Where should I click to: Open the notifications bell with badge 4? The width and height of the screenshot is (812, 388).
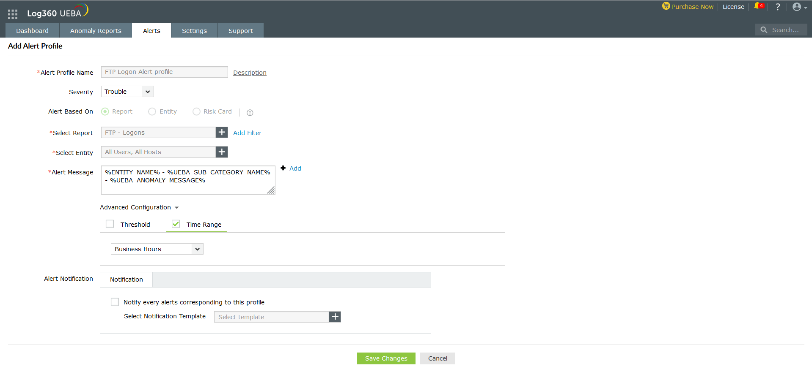point(757,7)
